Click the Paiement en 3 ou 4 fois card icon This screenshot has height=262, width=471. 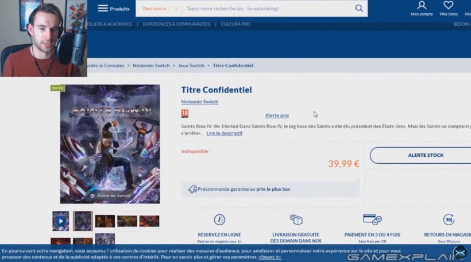pyautogui.click(x=372, y=219)
